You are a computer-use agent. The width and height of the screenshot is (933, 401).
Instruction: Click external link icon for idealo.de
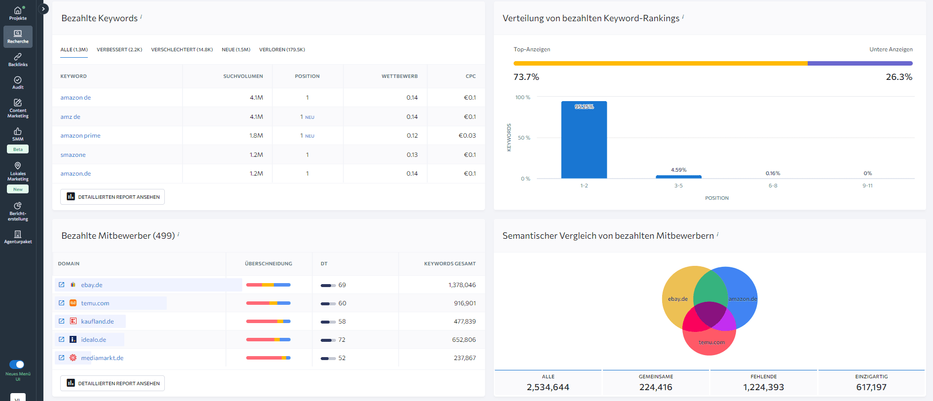[62, 339]
